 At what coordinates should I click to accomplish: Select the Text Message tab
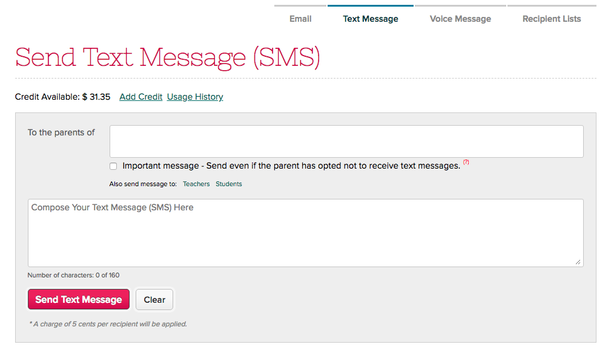pyautogui.click(x=370, y=19)
